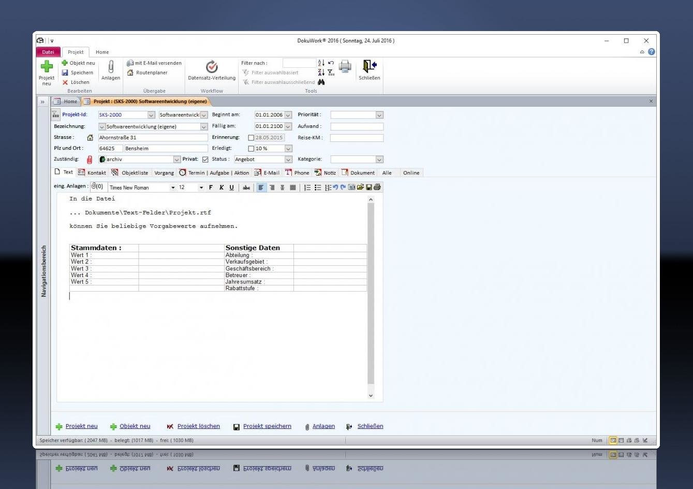Click the Schließen door icon in ribbon
This screenshot has height=489, width=693.
tap(370, 67)
